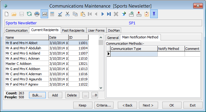Open the Criteria... button
Viewport: 206px width, 112px height.
(104, 105)
